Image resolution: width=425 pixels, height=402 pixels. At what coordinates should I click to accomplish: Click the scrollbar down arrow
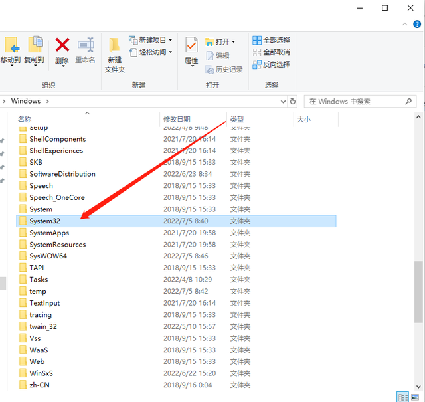(418, 387)
